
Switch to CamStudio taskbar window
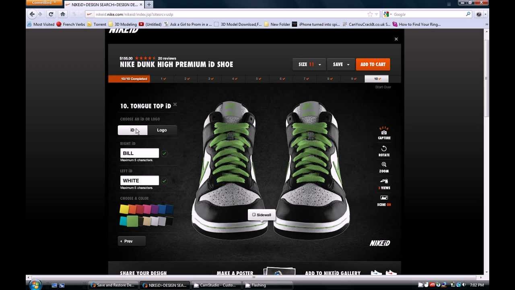[x=215, y=285]
